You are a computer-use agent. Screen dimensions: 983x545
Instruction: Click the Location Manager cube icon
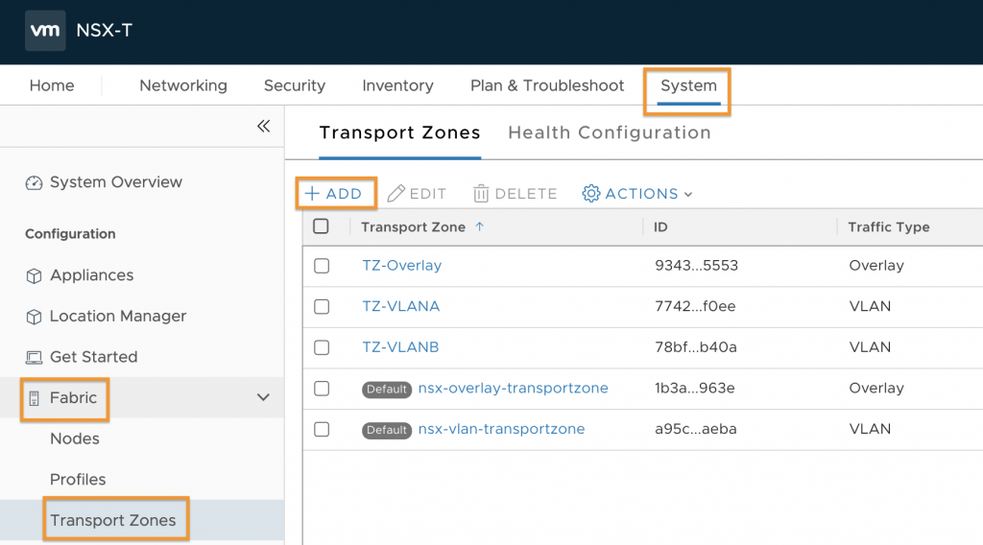tap(34, 317)
